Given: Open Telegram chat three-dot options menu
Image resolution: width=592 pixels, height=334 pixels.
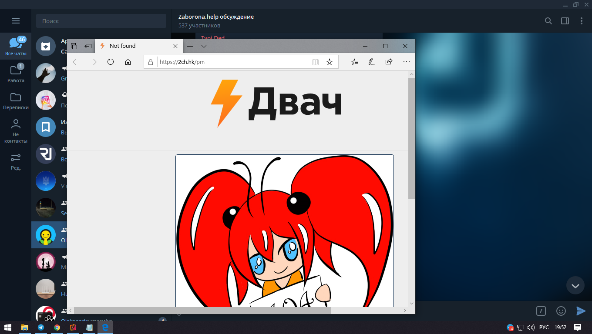Looking at the screenshot, I should 582,21.
